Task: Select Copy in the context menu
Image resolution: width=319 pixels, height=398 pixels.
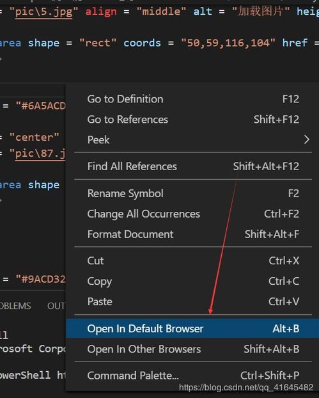Action: (192, 282)
